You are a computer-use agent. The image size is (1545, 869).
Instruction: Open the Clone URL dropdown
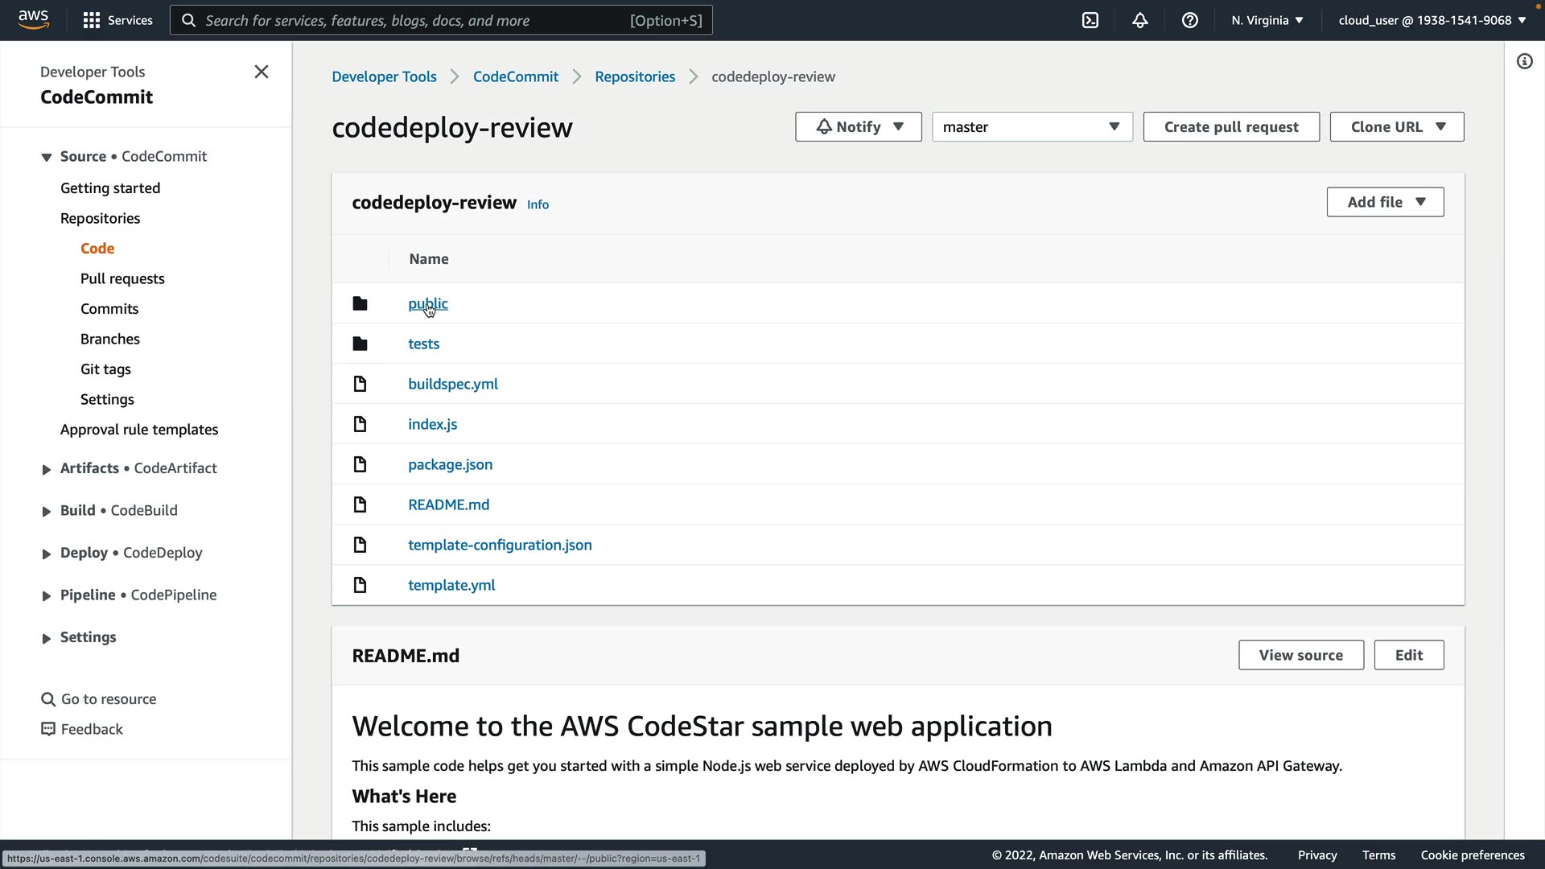pos(1396,127)
